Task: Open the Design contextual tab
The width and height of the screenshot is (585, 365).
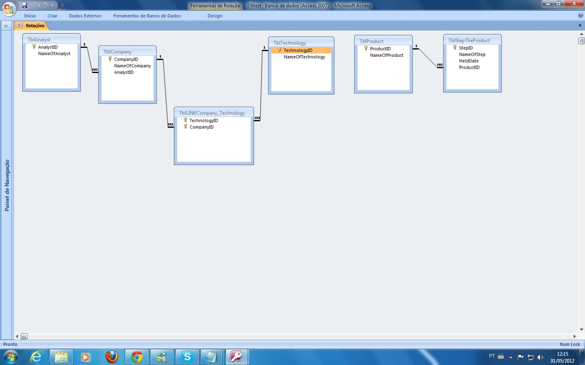Action: tap(215, 16)
